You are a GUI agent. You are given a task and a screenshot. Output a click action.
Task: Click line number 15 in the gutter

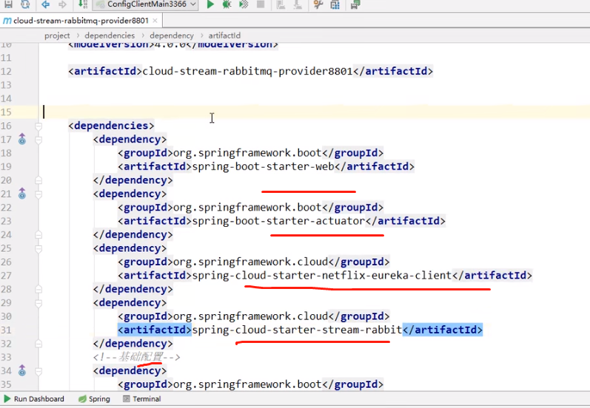6,112
